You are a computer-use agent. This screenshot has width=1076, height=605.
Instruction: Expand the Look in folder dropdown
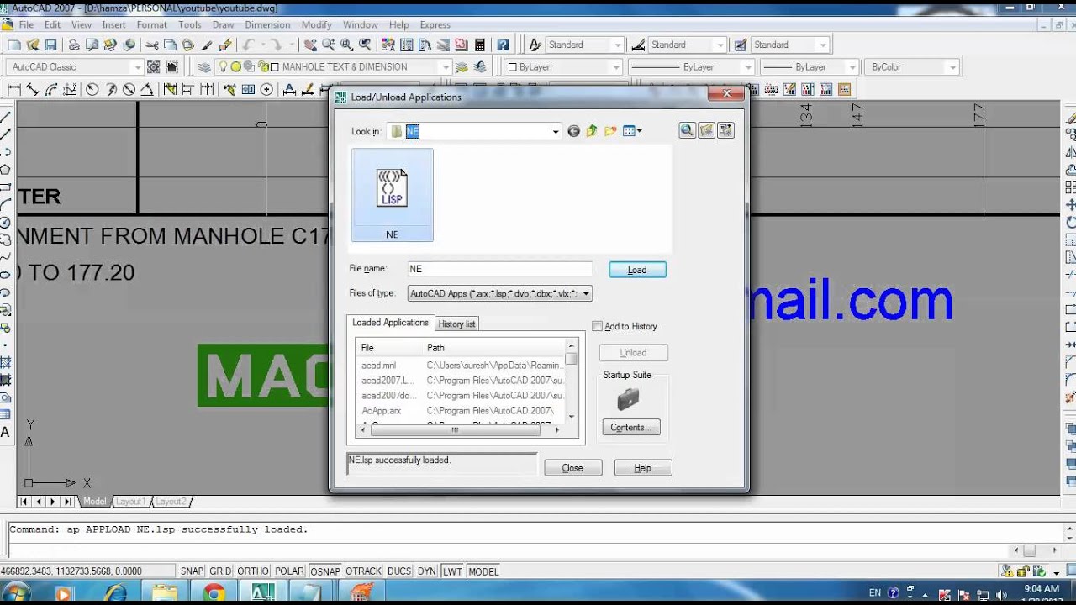pos(555,132)
